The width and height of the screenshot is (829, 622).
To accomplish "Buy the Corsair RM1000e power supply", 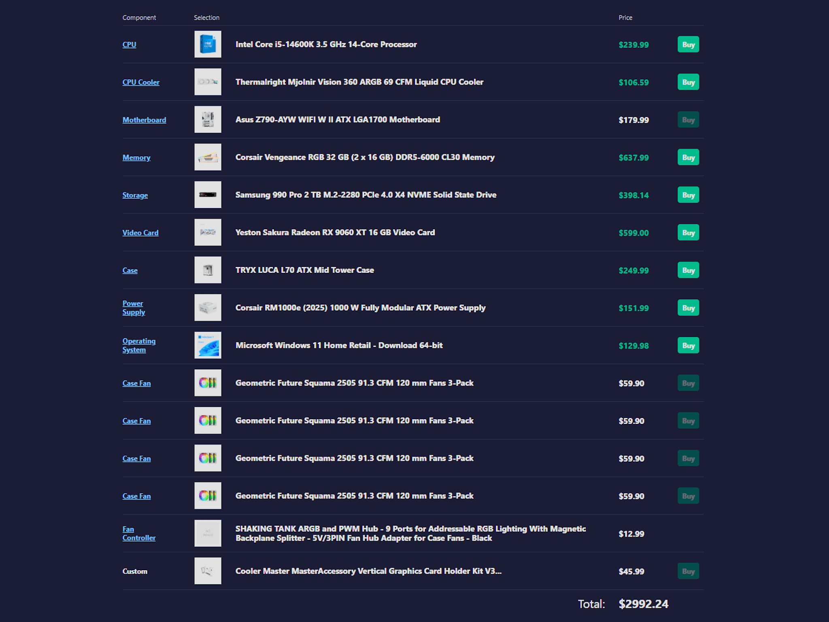I will (x=688, y=308).
